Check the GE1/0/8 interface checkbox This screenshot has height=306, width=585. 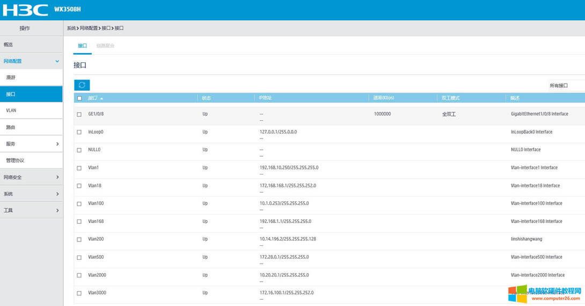79,114
